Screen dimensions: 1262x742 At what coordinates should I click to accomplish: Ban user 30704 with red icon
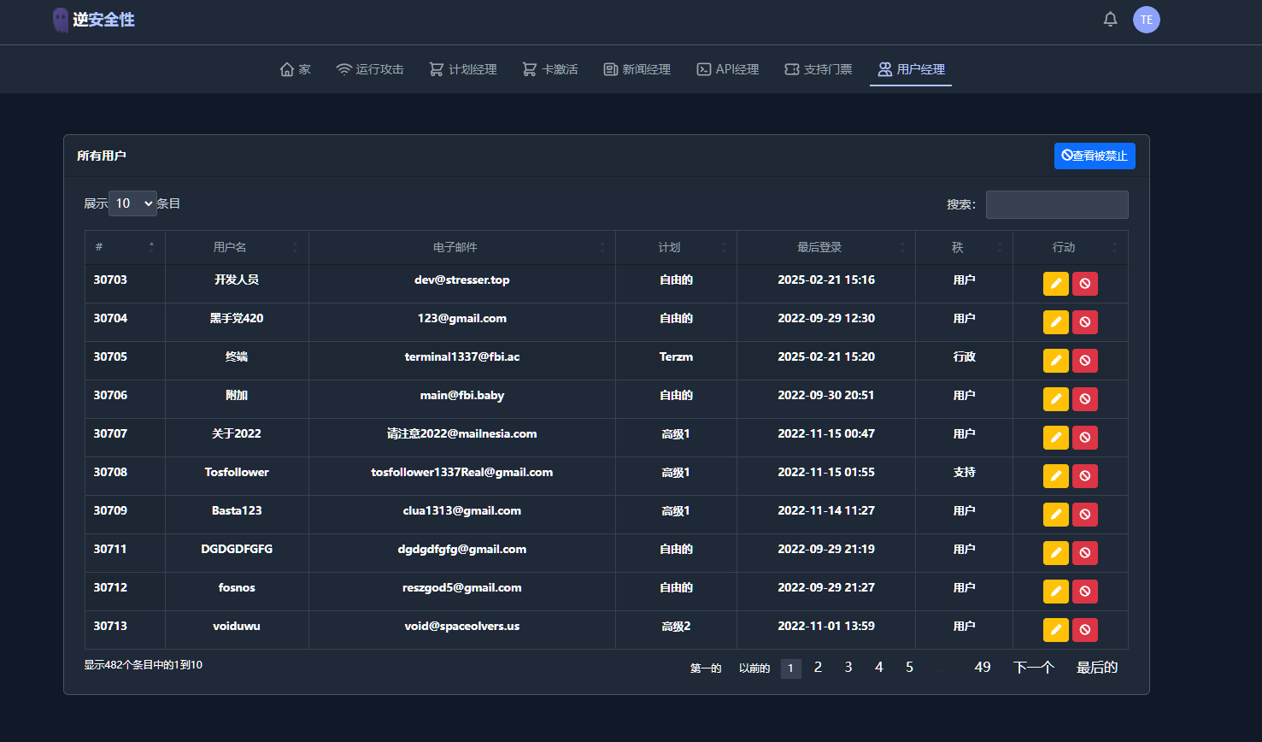[1085, 322]
